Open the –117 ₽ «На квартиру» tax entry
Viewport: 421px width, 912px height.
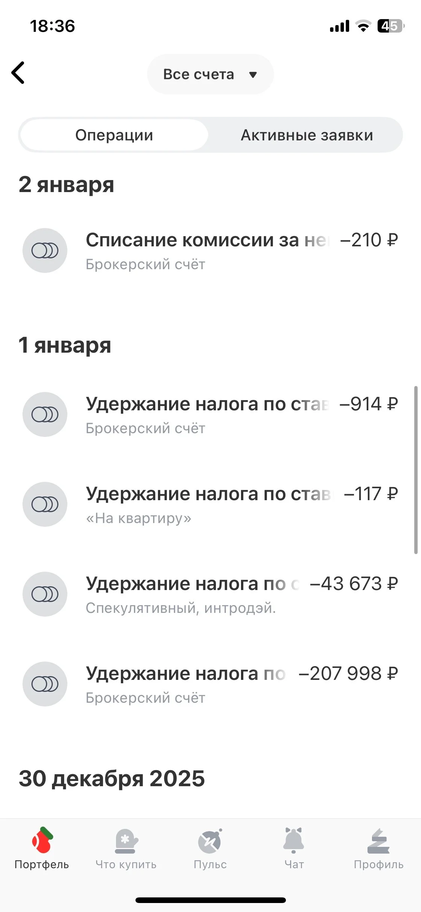pyautogui.click(x=210, y=504)
